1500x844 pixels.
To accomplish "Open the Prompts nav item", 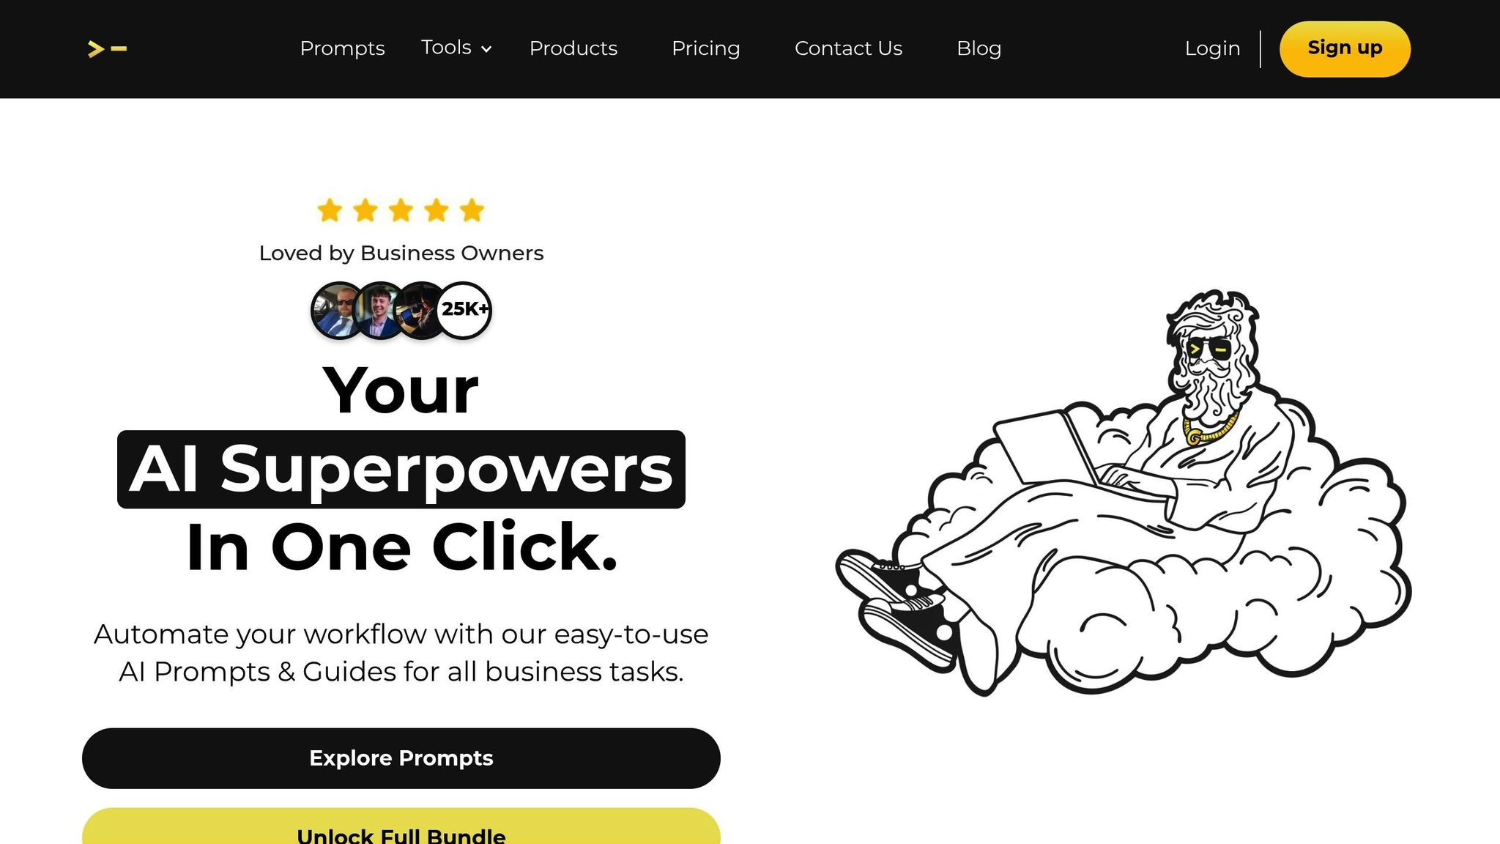I will coord(342,48).
